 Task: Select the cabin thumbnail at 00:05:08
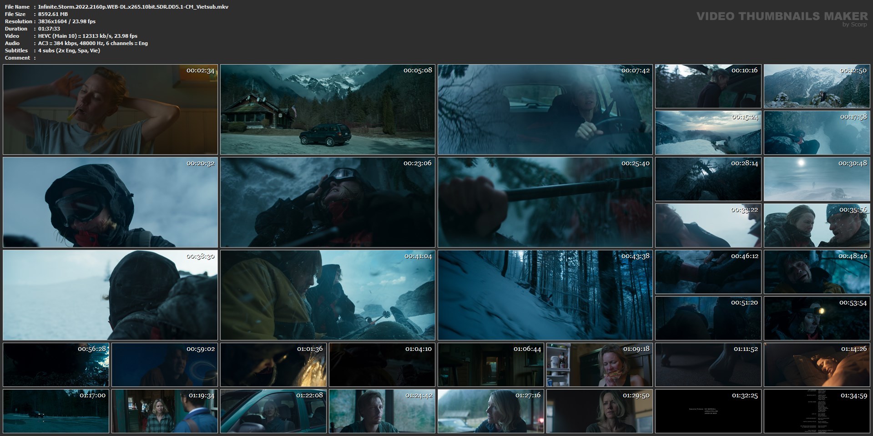pos(328,109)
